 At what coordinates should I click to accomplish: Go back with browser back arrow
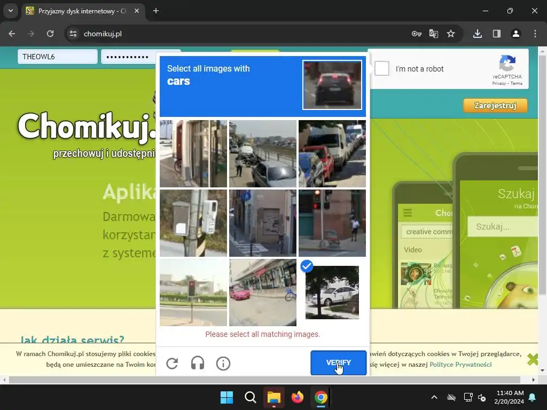coord(12,34)
